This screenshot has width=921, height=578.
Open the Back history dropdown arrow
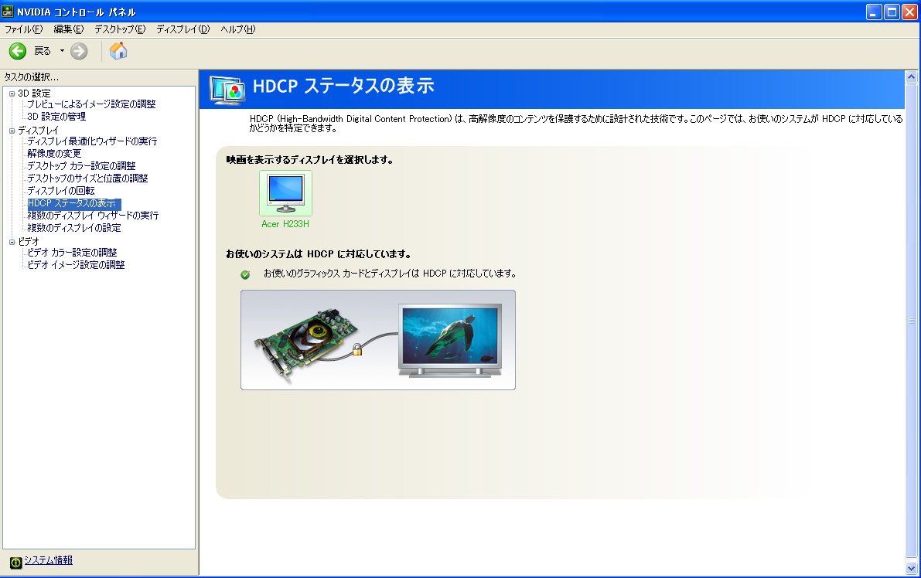(x=62, y=51)
